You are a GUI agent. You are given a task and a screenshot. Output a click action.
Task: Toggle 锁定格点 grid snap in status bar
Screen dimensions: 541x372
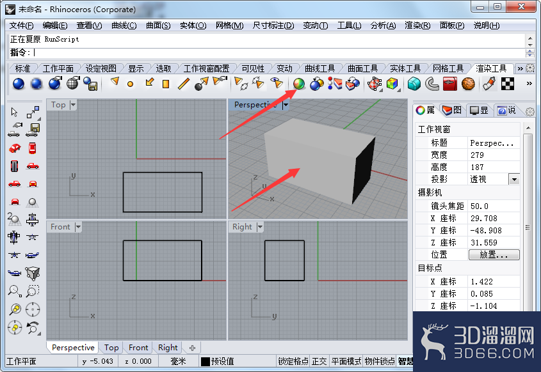(x=293, y=361)
